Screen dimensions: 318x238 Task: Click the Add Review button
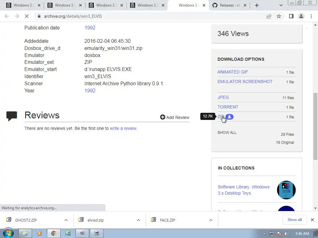(175, 117)
